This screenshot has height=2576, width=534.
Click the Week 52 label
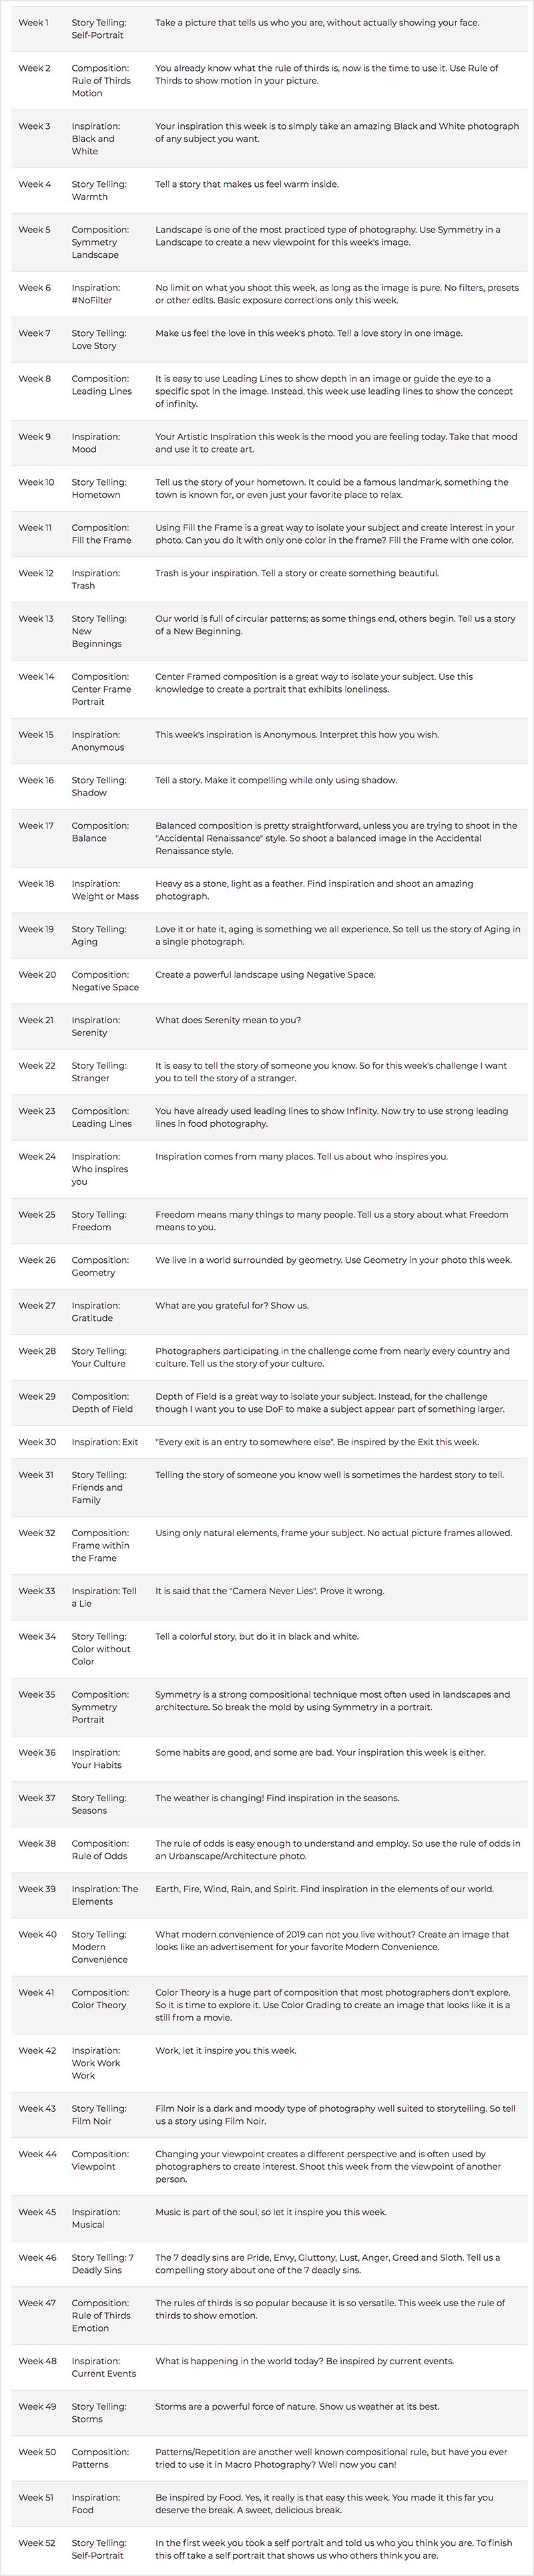point(37,2543)
